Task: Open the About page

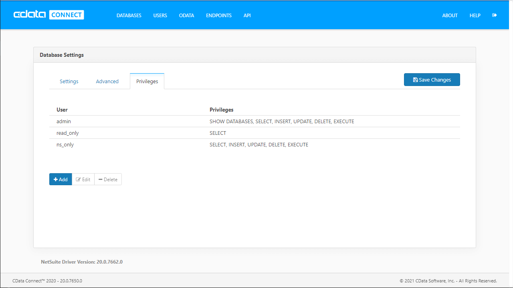Action: [x=450, y=16]
